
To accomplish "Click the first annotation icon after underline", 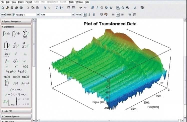I will (101, 15).
